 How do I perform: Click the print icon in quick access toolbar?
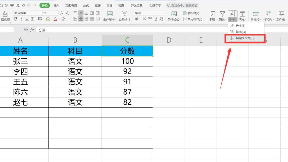pos(12,5)
